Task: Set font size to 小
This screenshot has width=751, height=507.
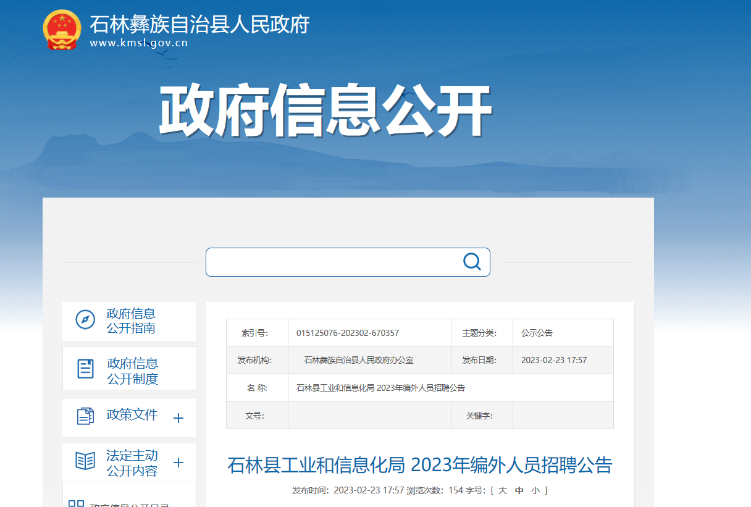Action: (x=535, y=490)
